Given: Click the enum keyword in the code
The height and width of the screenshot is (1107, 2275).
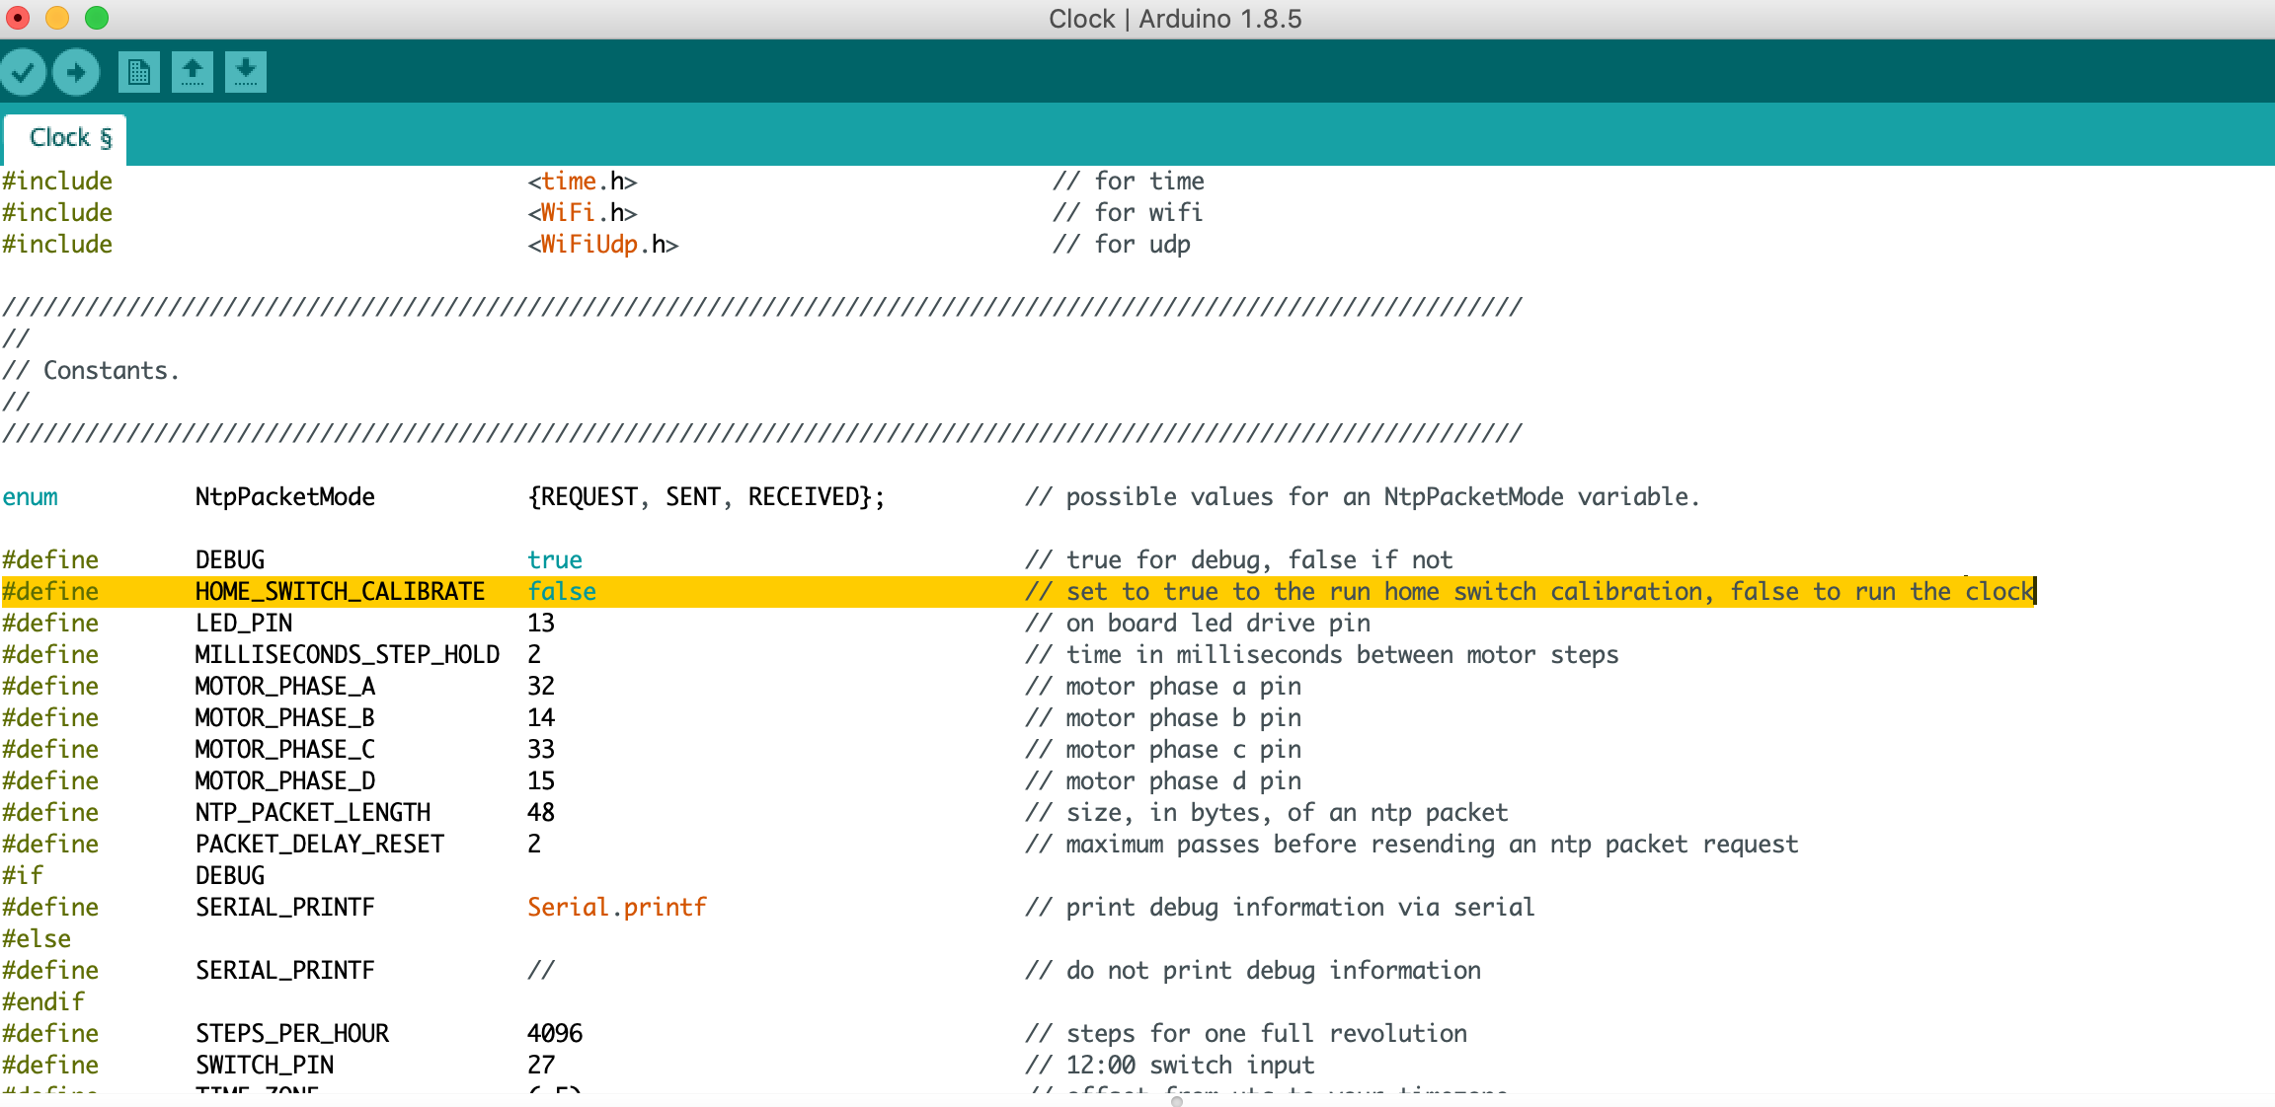Looking at the screenshot, I should pyautogui.click(x=31, y=497).
